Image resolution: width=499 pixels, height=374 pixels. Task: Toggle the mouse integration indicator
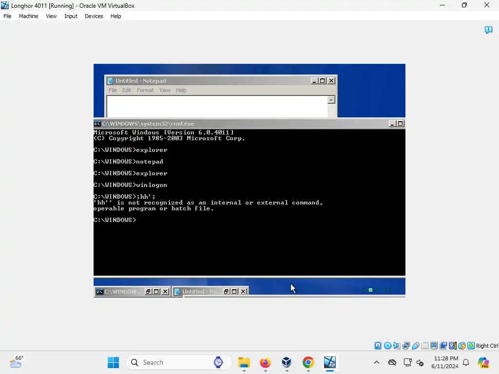tap(462, 345)
